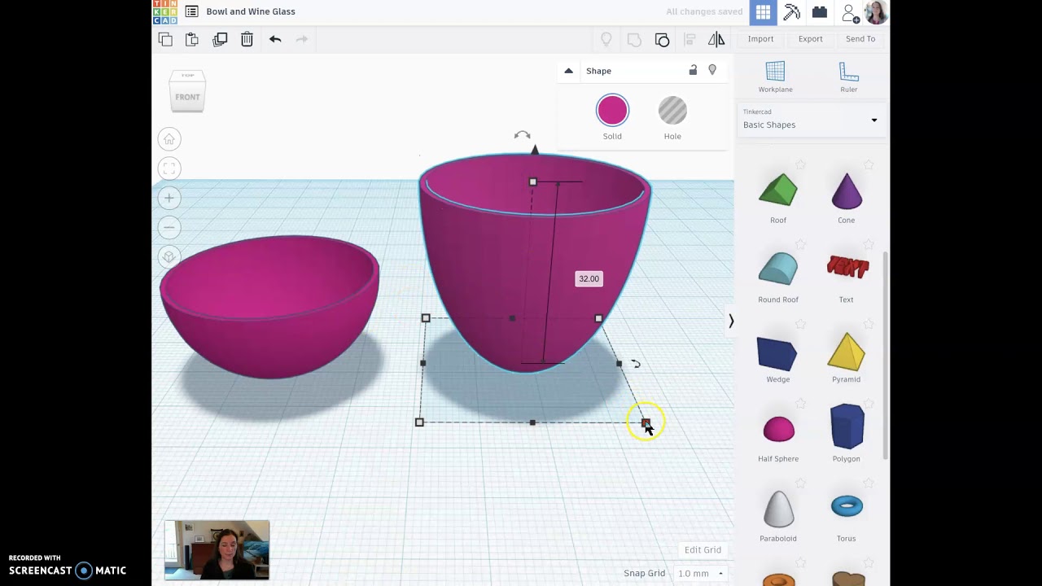Toggle hide shape lightbulb in Shape panel
Viewport: 1042px width, 586px height.
pos(712,70)
